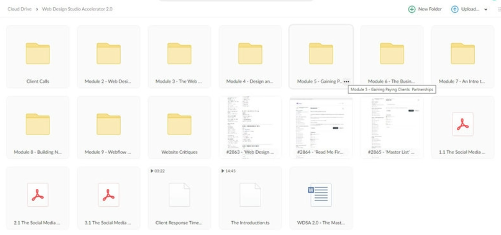This screenshot has width=501, height=235.
Task: Select Web Design Studio Accelerator 2.0 breadcrumb
Action: point(78,9)
